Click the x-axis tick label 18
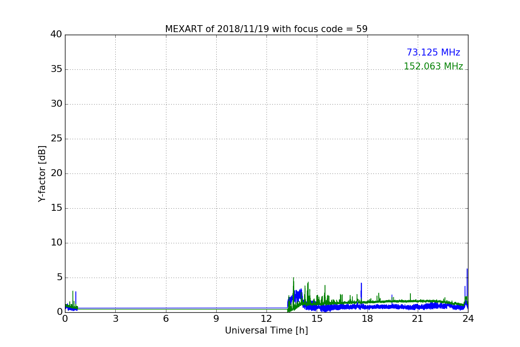This screenshot has height=347, width=520. [x=367, y=319]
